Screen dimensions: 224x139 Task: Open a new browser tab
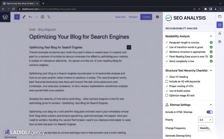click(43, 3)
